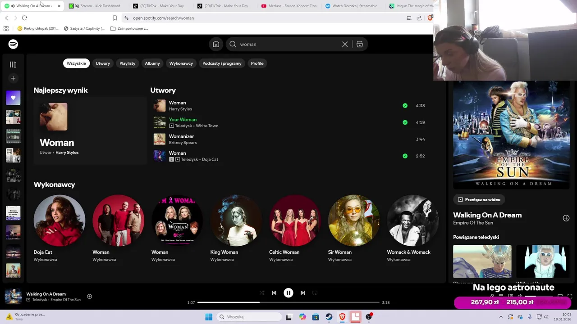Open Walking On A Dream title in side panel
The height and width of the screenshot is (324, 577).
click(x=487, y=215)
